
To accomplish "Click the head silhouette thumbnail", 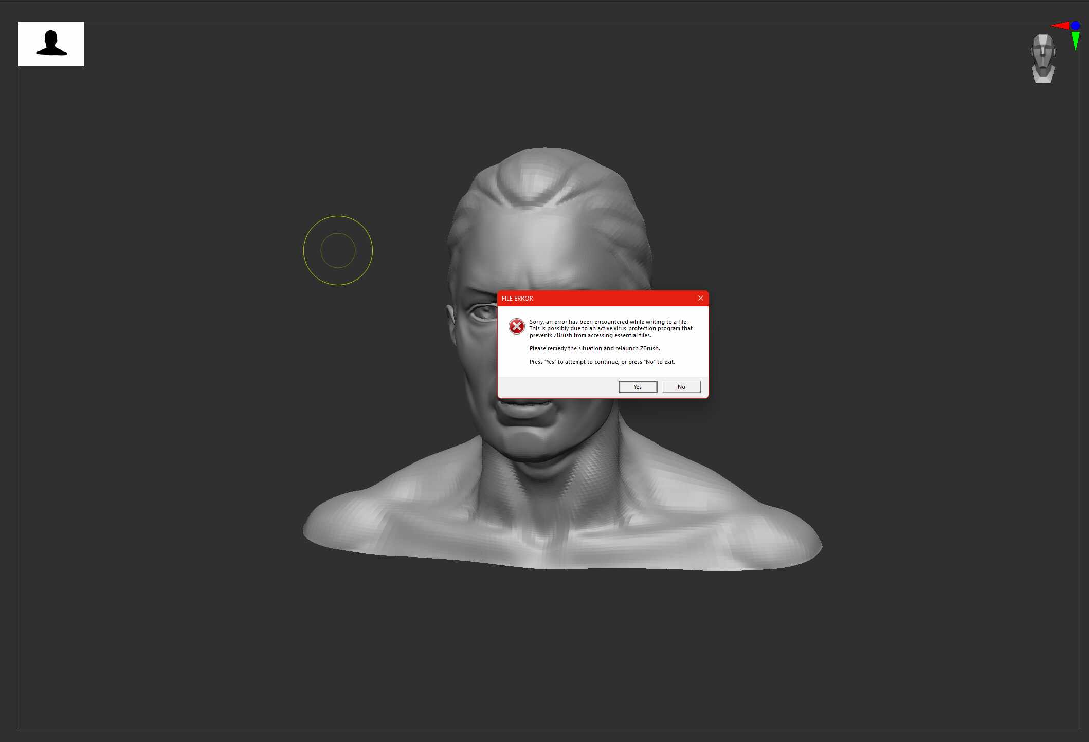I will click(x=51, y=44).
